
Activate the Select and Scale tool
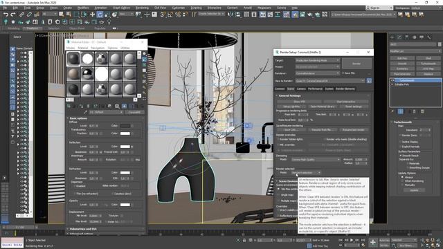(107, 14)
